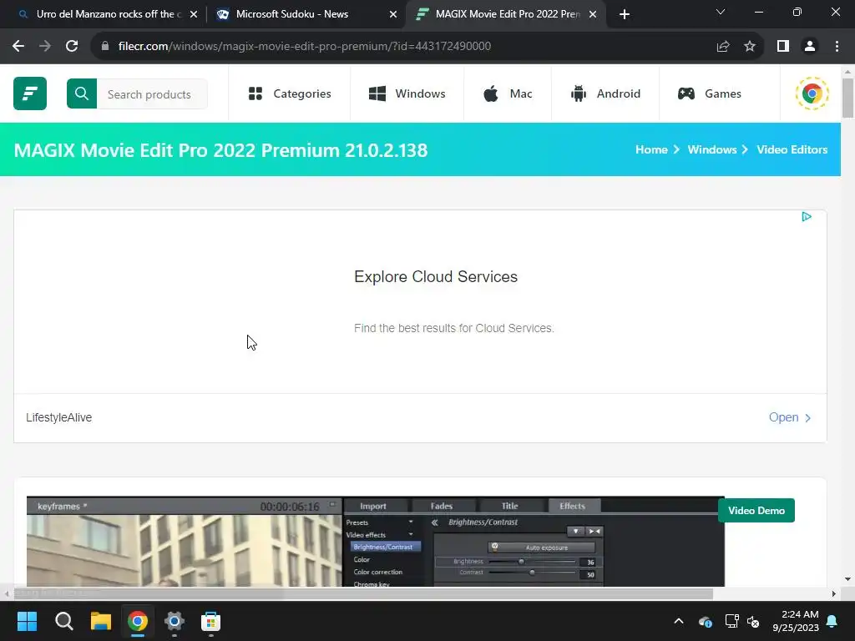855x641 pixels.
Task: Go to Windows breadcrumb link
Action: tap(711, 149)
